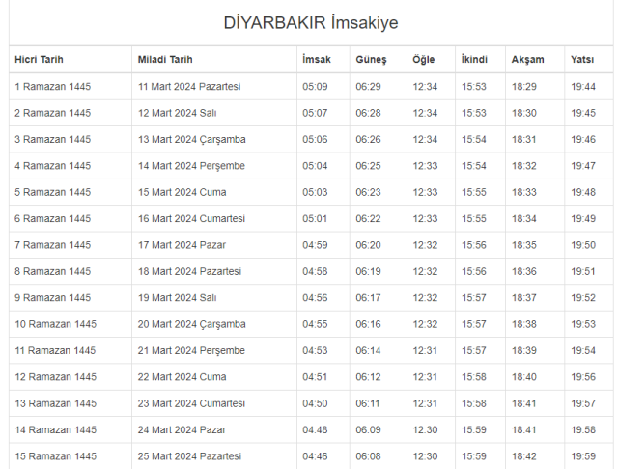Click Güneş time 06:23
The image size is (618, 469).
368,192
